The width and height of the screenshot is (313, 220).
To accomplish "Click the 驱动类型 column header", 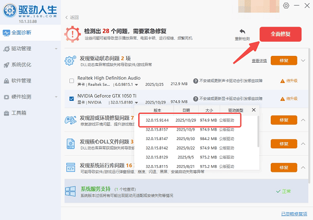I will tap(236, 110).
